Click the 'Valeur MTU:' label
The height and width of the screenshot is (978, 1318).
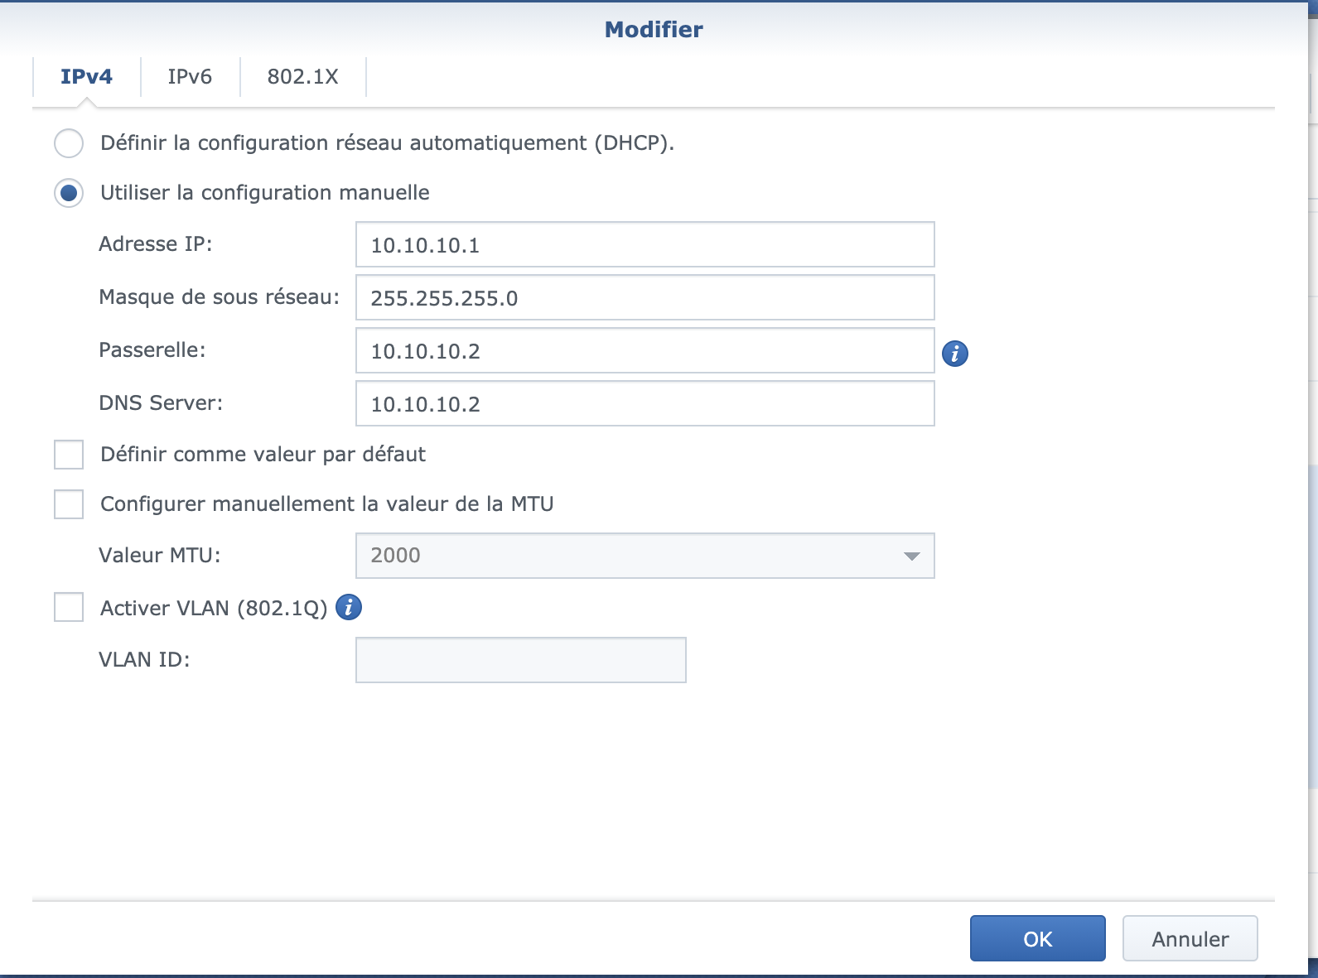(160, 556)
